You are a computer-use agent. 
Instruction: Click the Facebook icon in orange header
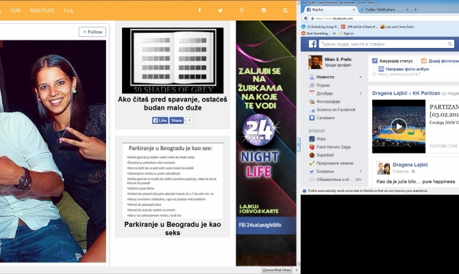pyautogui.click(x=199, y=10)
